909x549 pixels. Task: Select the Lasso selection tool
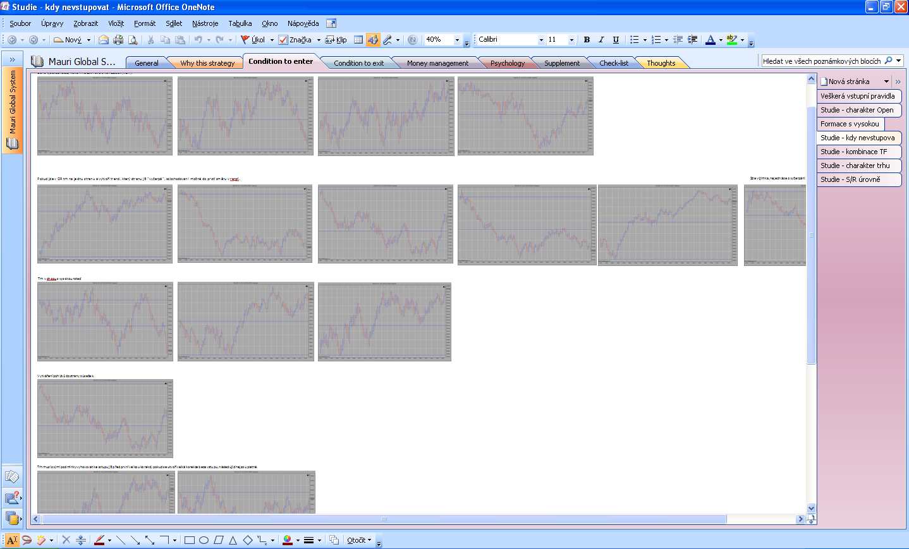point(27,540)
